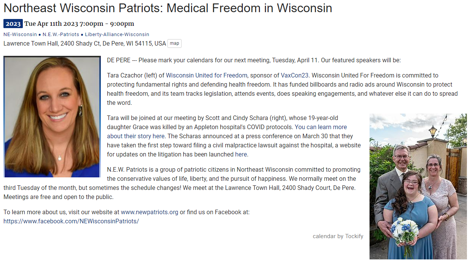Open the NE-Wisconsin tag
The width and height of the screenshot is (470, 267).
[20, 35]
